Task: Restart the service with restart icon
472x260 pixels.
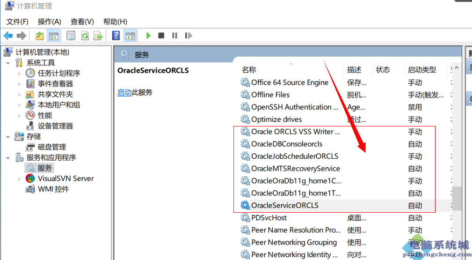Action: coord(189,36)
